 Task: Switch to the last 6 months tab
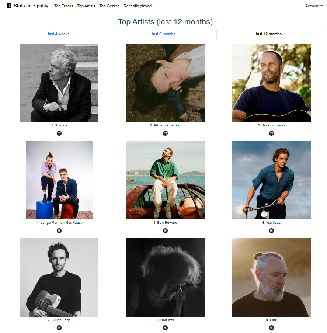pyautogui.click(x=164, y=34)
